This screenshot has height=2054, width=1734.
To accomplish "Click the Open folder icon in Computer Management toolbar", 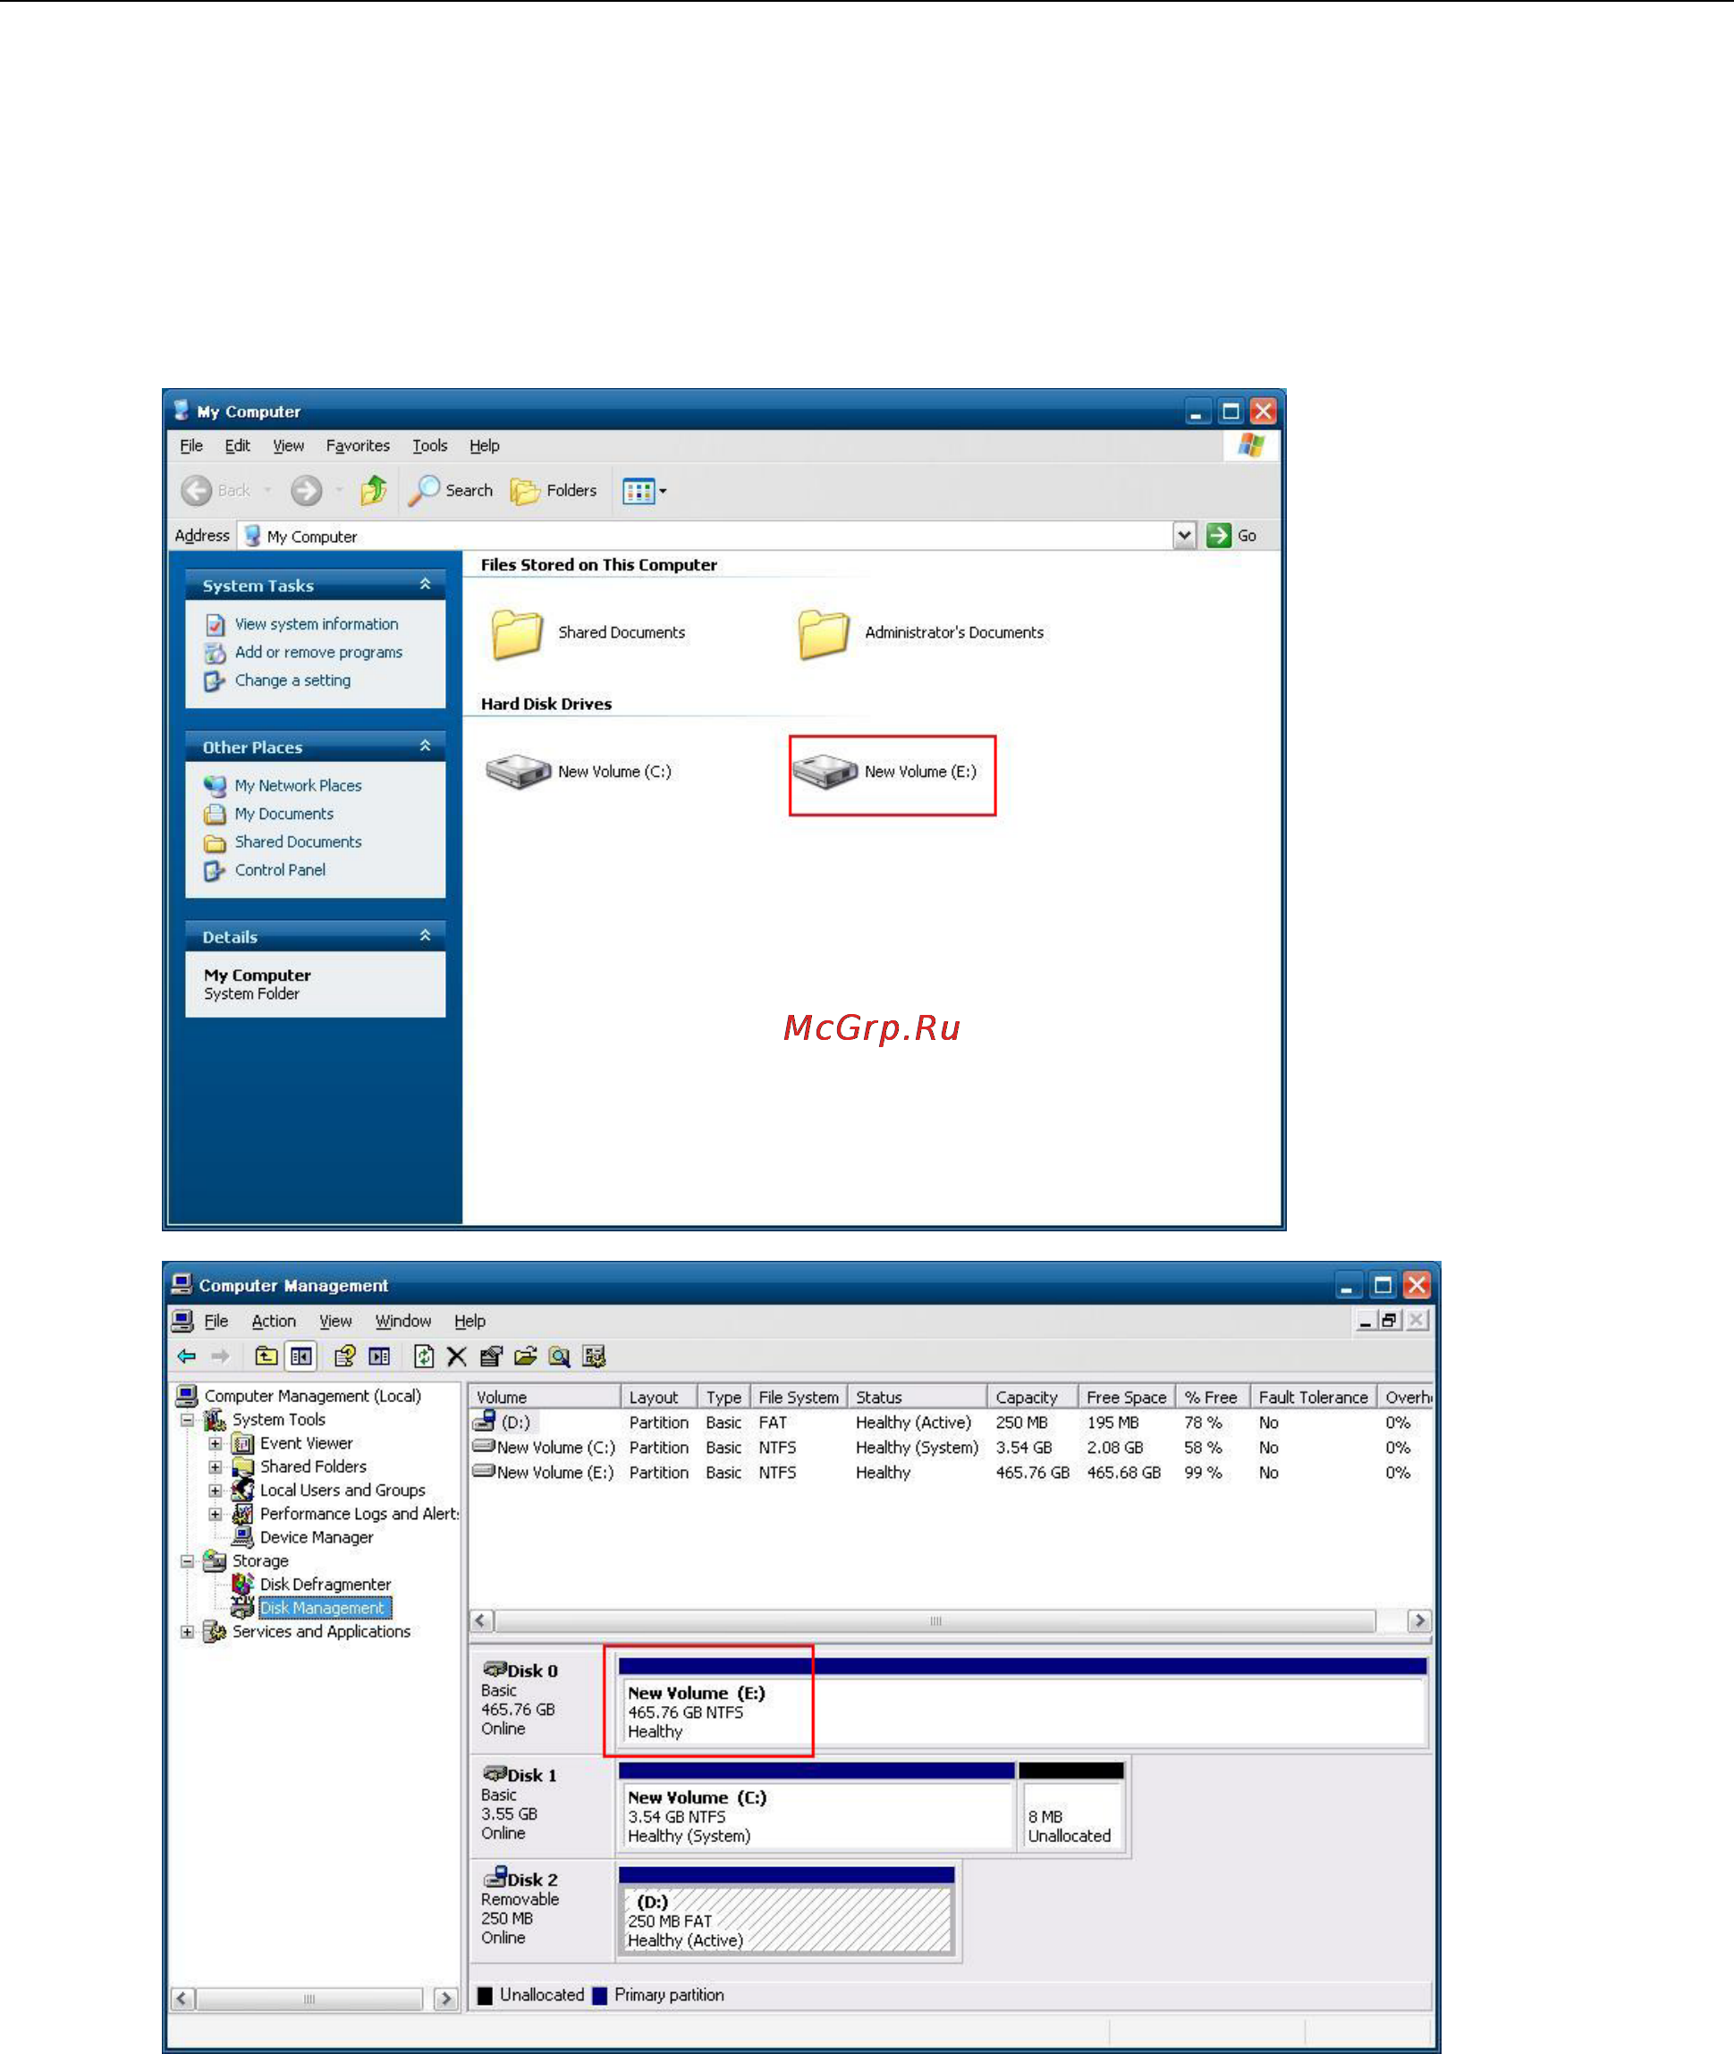I will [526, 1357].
